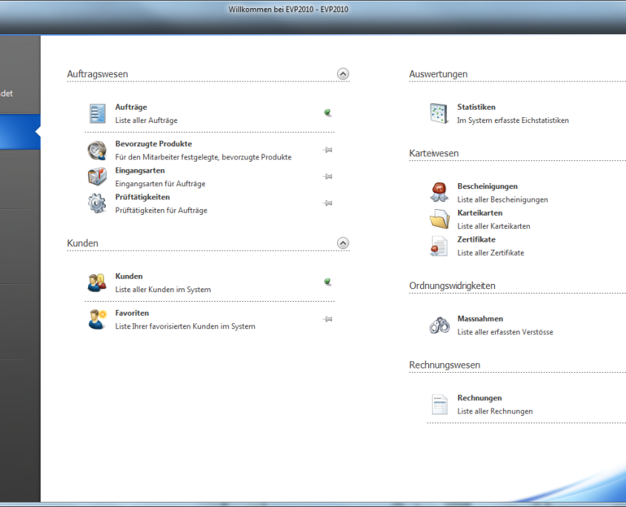
Task: Pin the Prüftätigkeiten entry
Action: tap(327, 203)
